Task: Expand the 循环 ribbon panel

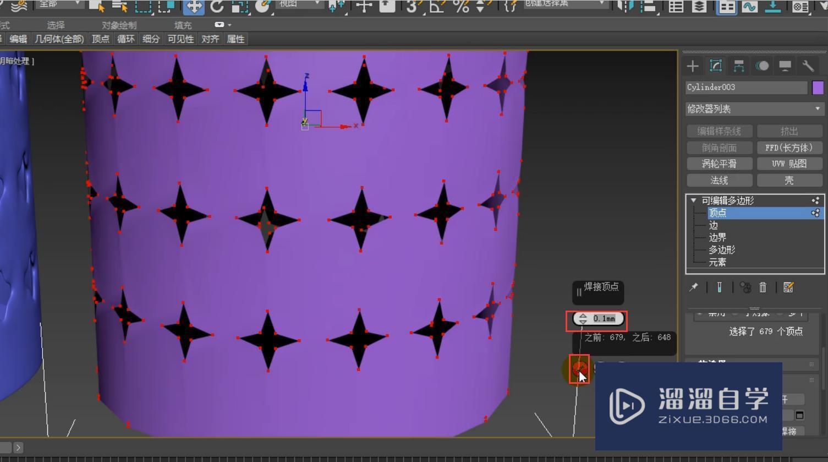Action: click(x=125, y=39)
